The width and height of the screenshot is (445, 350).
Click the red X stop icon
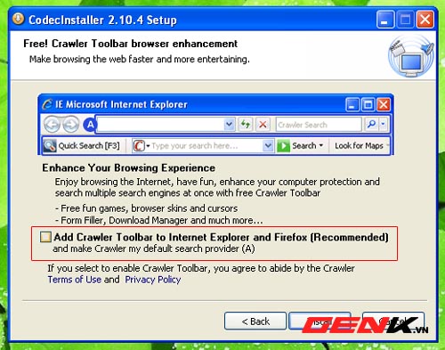point(263,125)
